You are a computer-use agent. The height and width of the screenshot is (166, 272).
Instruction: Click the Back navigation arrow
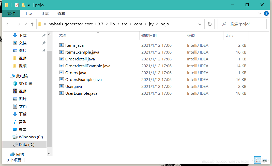[x=8, y=24]
